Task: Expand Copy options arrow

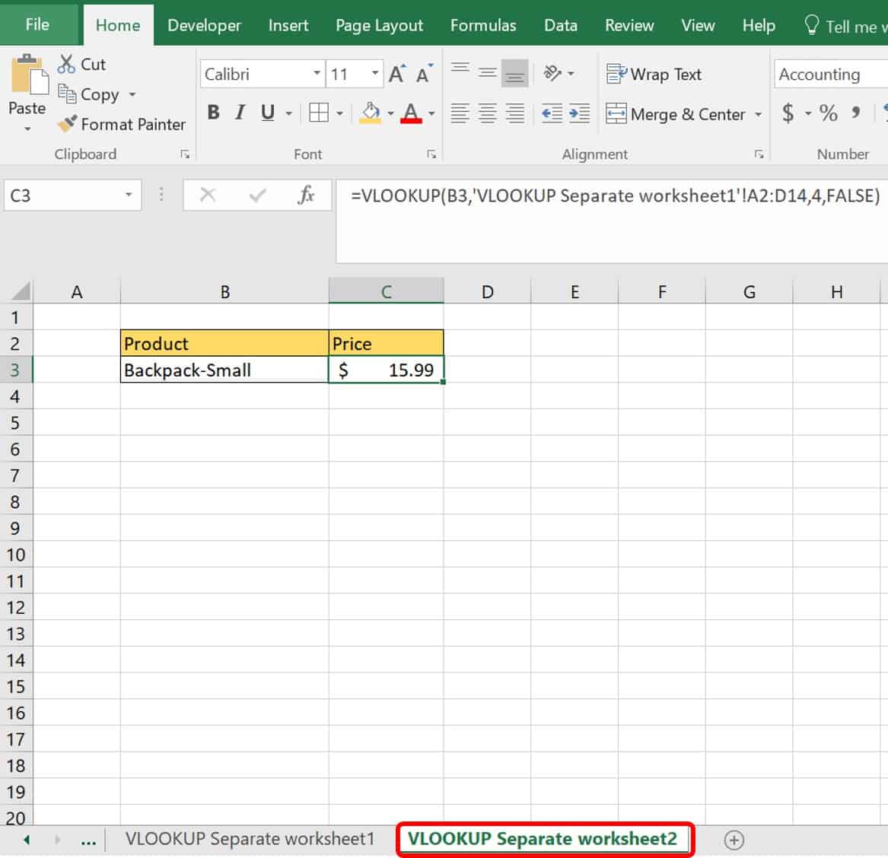Action: coord(132,94)
